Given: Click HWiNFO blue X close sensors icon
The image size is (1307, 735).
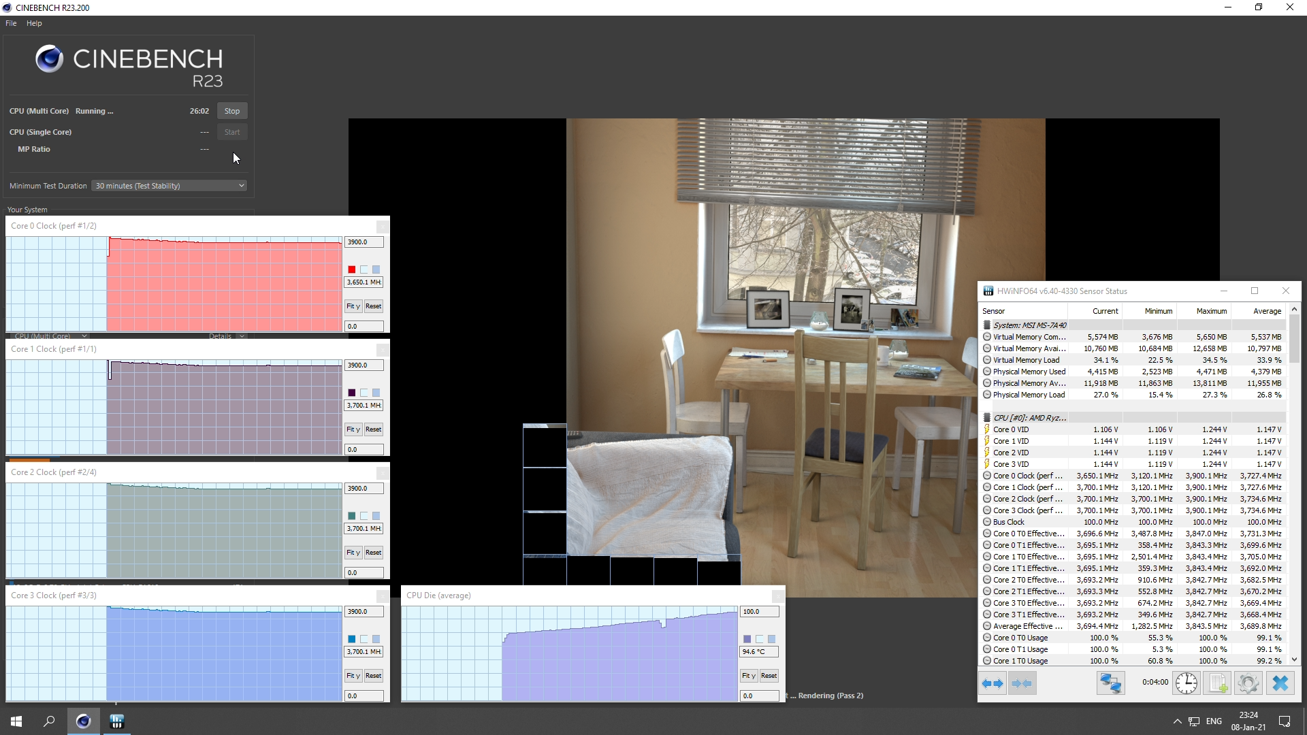Looking at the screenshot, I should (1280, 683).
